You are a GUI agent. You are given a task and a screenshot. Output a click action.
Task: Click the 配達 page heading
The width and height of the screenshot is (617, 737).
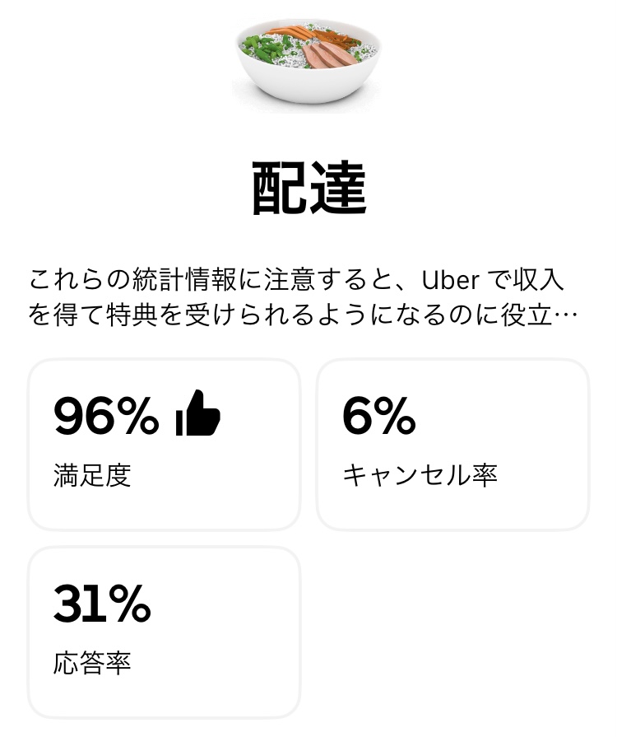(x=308, y=189)
